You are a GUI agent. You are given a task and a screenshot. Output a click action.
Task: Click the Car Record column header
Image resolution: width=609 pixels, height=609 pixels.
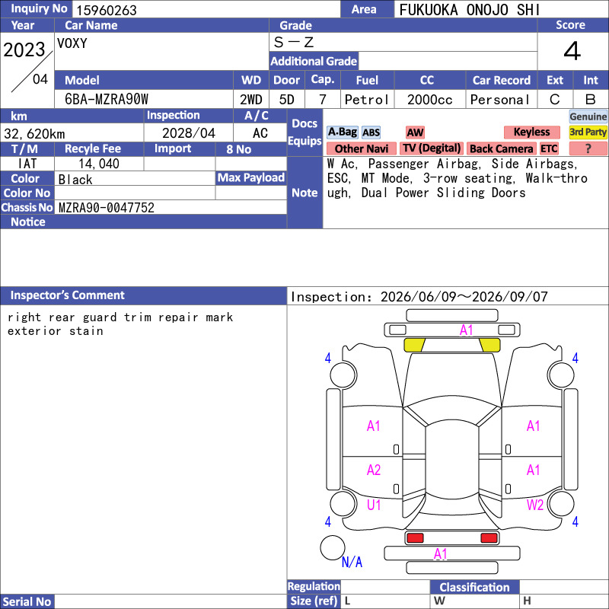(501, 81)
